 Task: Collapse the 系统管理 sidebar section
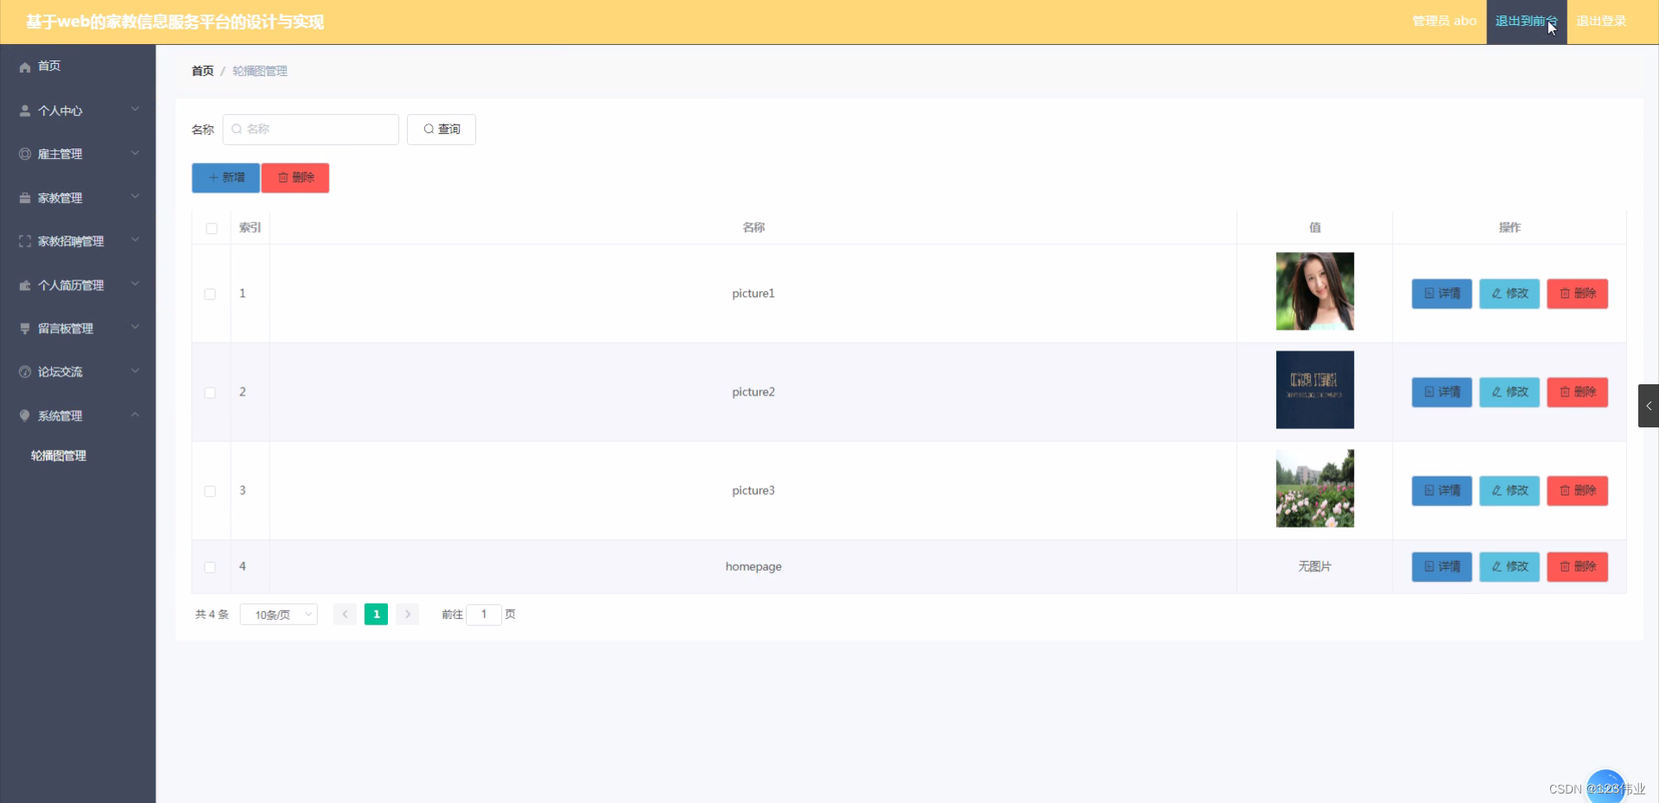click(x=134, y=415)
